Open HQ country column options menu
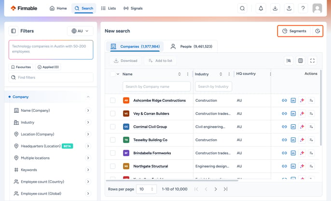This screenshot has width=331, height=201. point(270,74)
